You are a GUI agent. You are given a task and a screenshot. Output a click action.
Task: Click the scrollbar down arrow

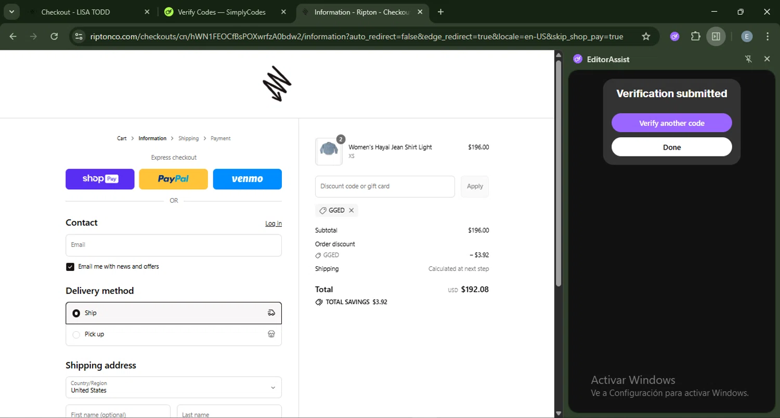[558, 413]
